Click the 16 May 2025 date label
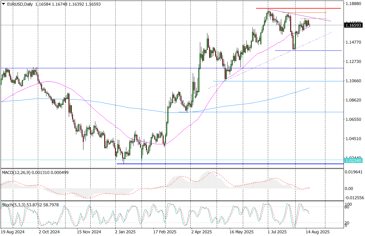Image resolution: width=365 pixels, height=236 pixels. [x=242, y=232]
